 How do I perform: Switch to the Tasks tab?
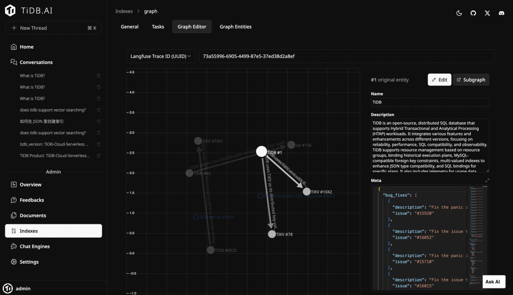[x=158, y=27]
